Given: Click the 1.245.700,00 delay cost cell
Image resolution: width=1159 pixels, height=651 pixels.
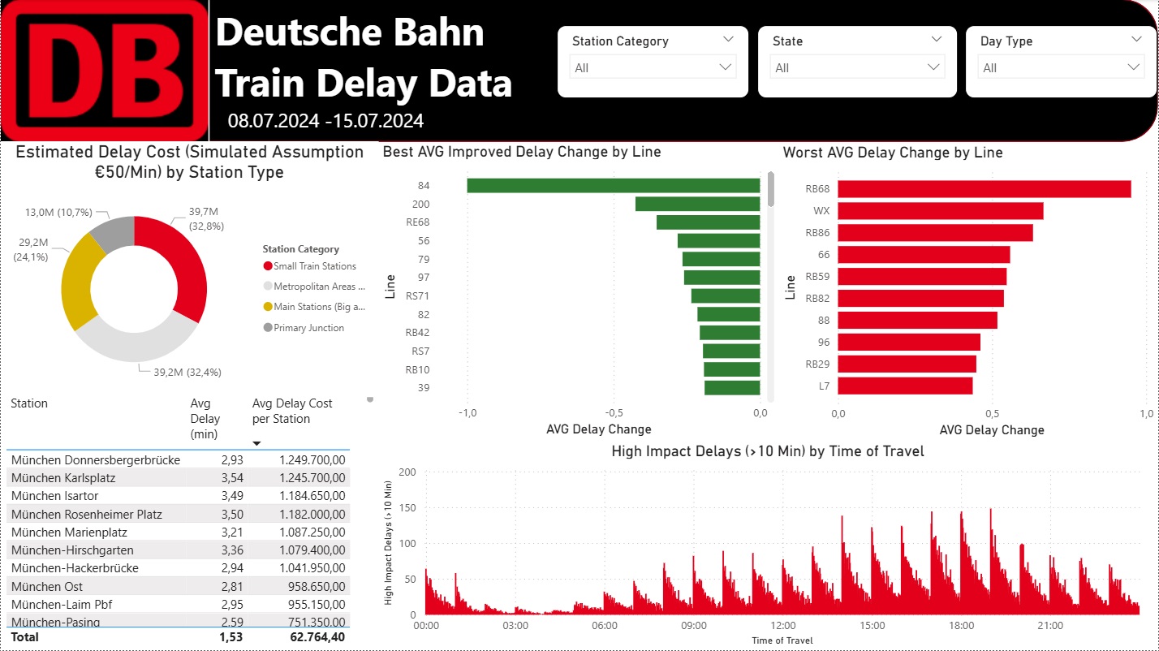Looking at the screenshot, I should point(312,478).
